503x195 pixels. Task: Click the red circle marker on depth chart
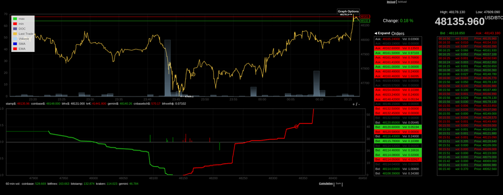coord(296,127)
